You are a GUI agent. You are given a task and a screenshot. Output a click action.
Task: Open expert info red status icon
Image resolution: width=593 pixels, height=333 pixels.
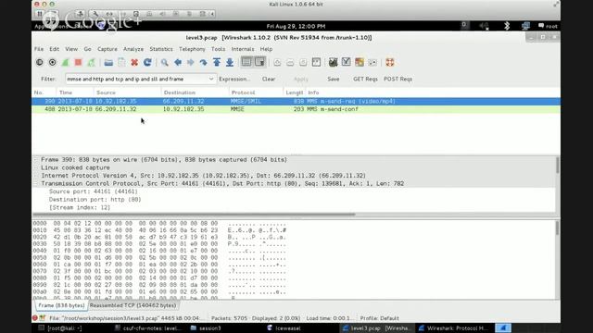(35, 318)
